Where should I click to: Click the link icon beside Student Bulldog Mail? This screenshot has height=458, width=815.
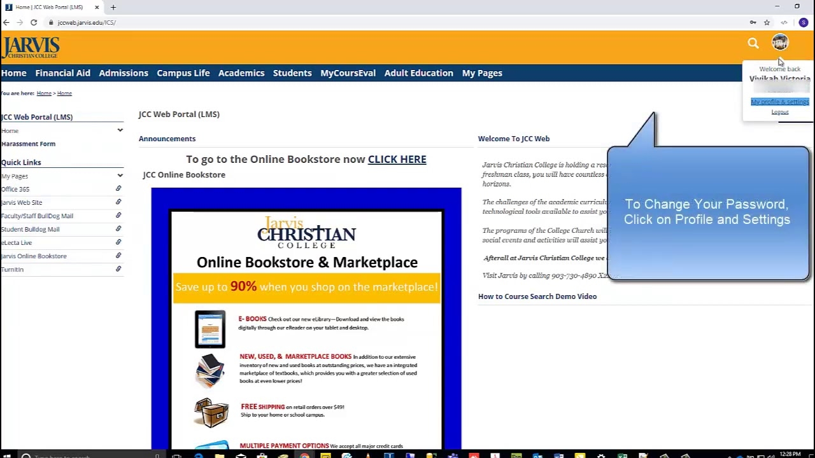tap(118, 229)
